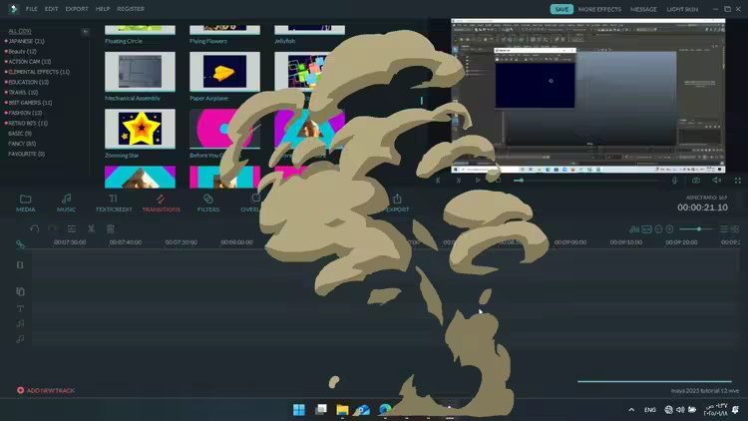
Task: Open the FILE menu
Action: tap(31, 9)
